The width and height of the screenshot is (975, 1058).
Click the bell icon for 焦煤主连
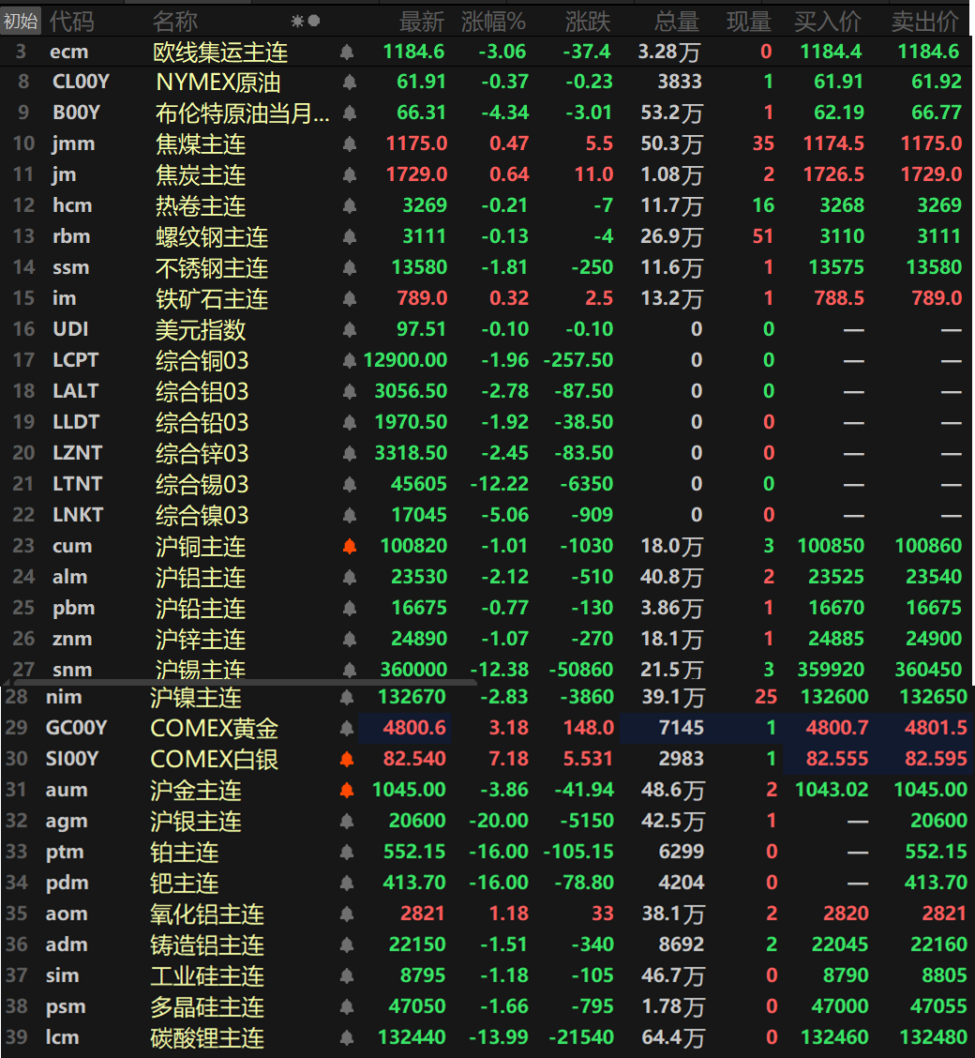[x=350, y=144]
